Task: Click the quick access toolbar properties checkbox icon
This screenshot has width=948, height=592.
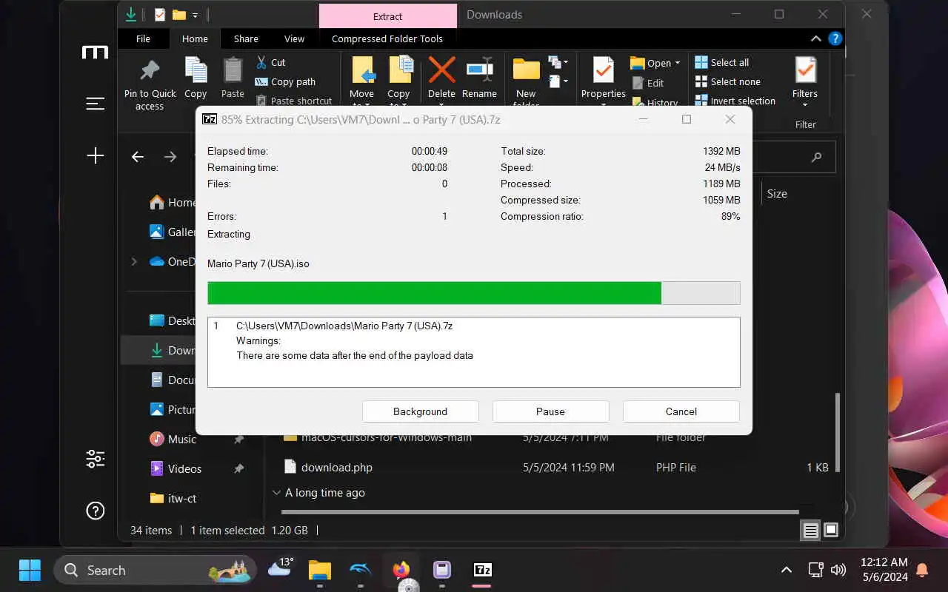Action: point(159,14)
